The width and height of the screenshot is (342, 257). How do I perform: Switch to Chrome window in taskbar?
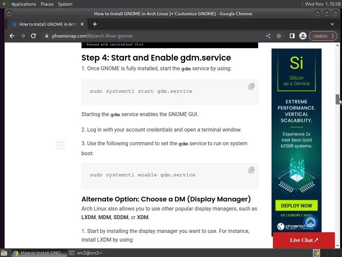[39, 253]
